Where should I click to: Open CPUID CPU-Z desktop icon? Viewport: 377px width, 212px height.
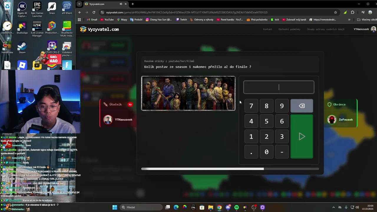pos(52,48)
